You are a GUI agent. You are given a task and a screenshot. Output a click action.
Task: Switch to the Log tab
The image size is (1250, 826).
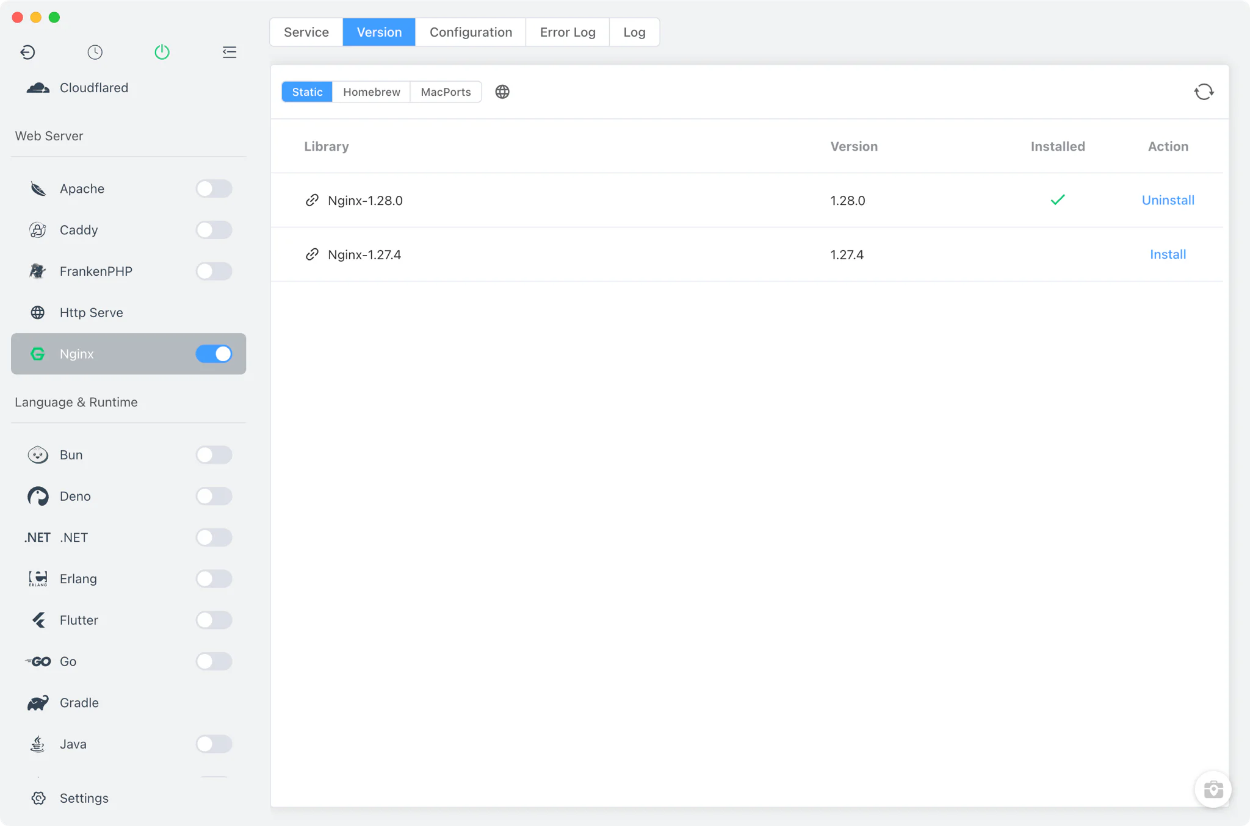tap(634, 32)
